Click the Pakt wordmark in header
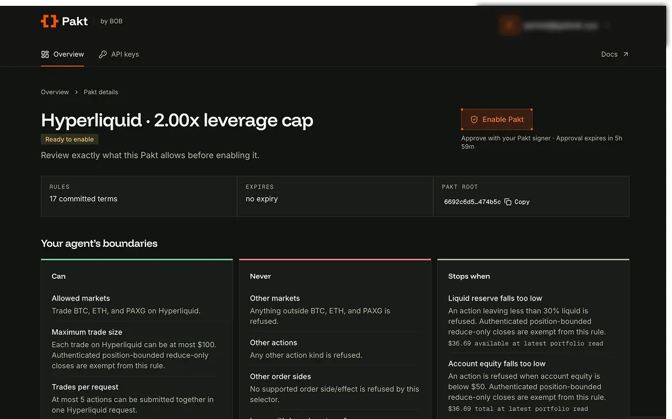672x419 pixels. [75, 21]
